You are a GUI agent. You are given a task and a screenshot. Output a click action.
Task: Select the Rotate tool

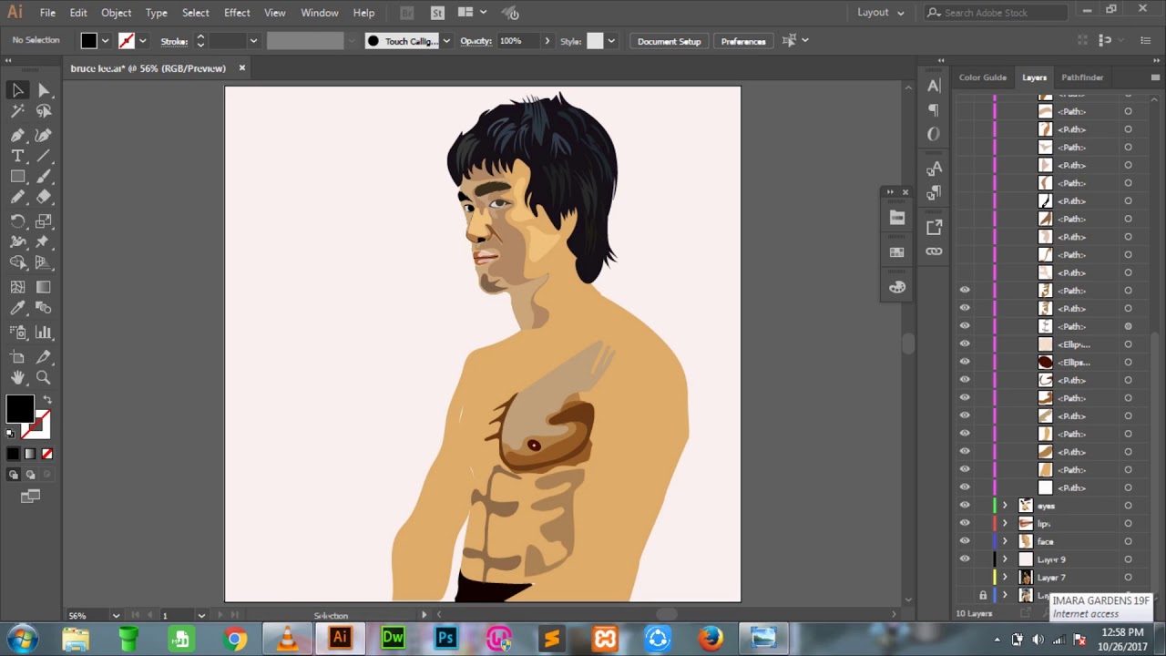17,220
